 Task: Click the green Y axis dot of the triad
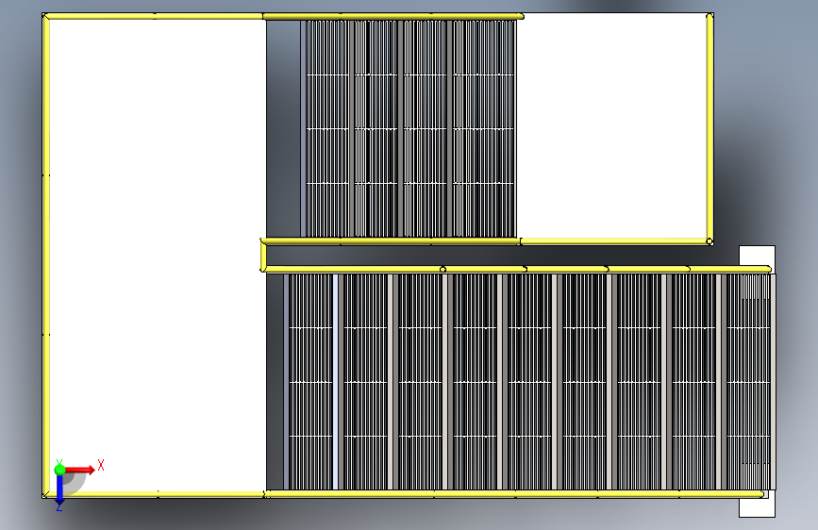[x=59, y=470]
